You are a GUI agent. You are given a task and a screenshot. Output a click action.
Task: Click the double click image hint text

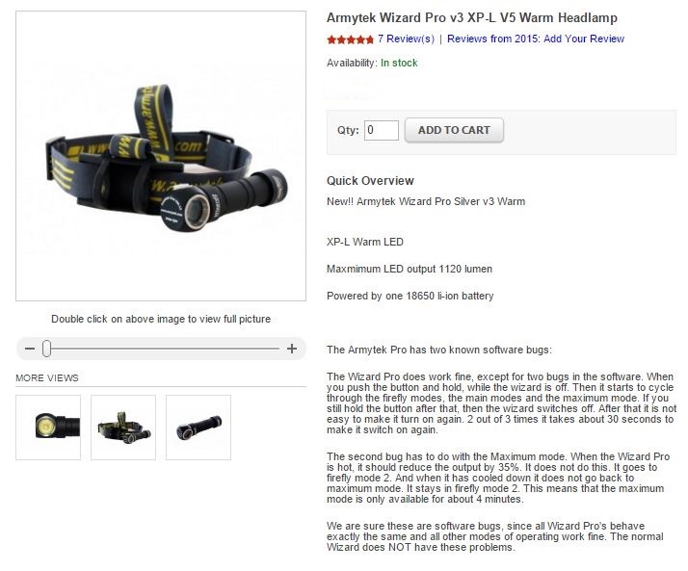coord(161,319)
